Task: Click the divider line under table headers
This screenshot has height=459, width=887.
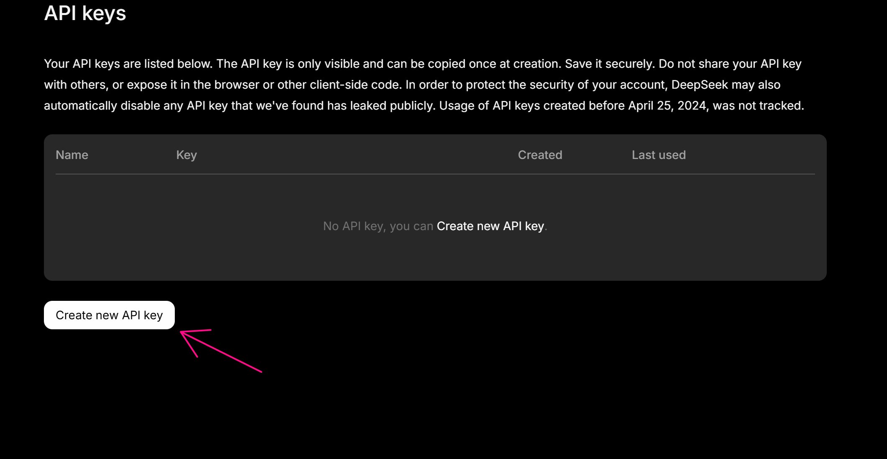Action: pos(435,174)
